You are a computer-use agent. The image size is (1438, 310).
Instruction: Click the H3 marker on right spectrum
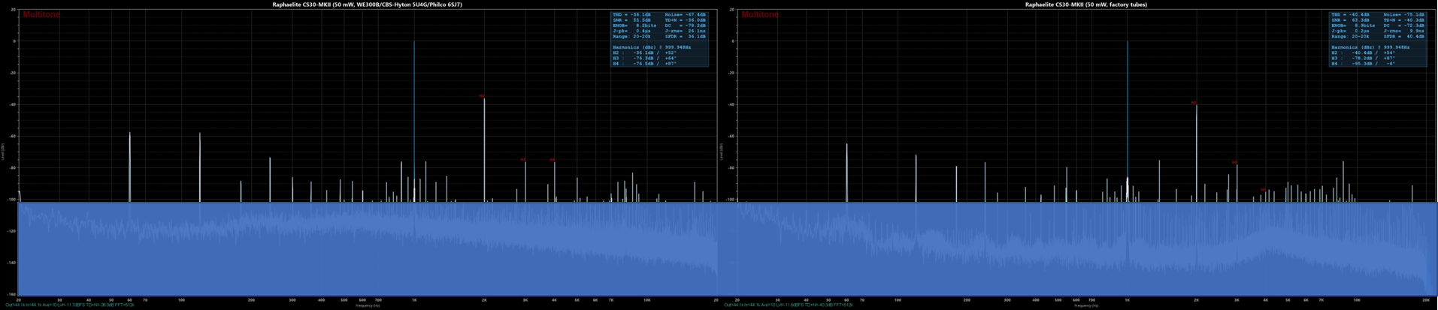(x=1235, y=163)
